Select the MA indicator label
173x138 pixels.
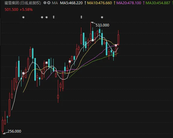point(55,3)
